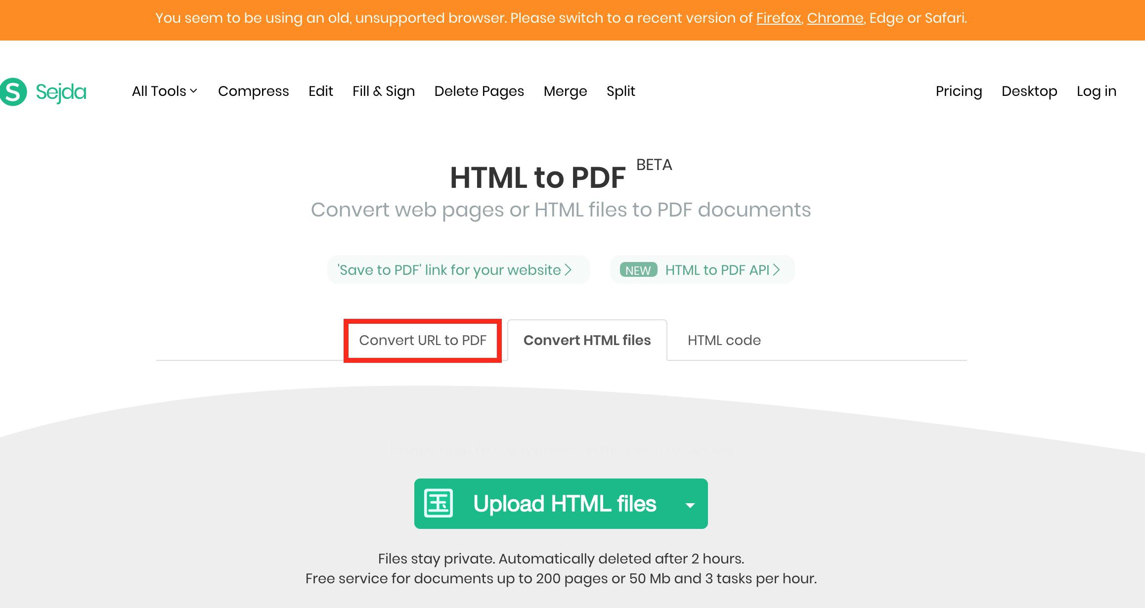View the Pricing page
The image size is (1145, 608).
pos(959,91)
